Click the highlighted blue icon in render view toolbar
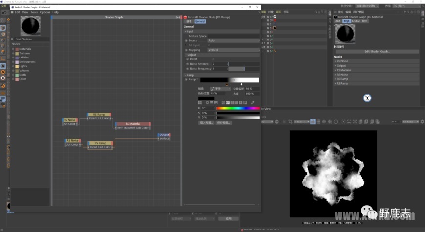 point(313,122)
